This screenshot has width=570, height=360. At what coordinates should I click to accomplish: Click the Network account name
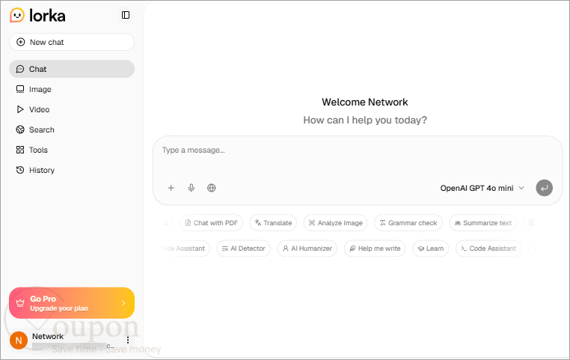tap(48, 336)
